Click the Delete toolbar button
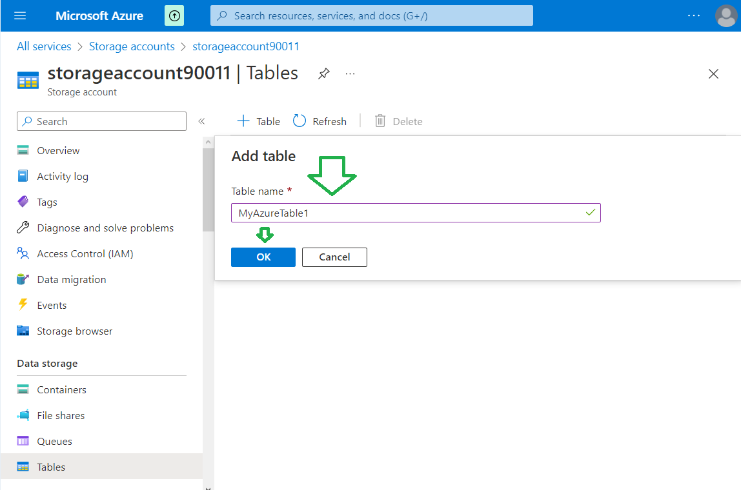The width and height of the screenshot is (741, 490). click(398, 121)
